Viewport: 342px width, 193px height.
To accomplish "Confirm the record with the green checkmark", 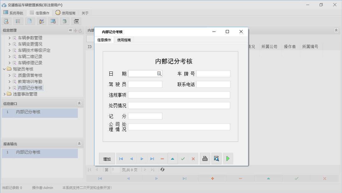I will point(183,158).
